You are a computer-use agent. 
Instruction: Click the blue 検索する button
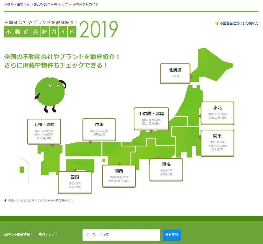171,235
